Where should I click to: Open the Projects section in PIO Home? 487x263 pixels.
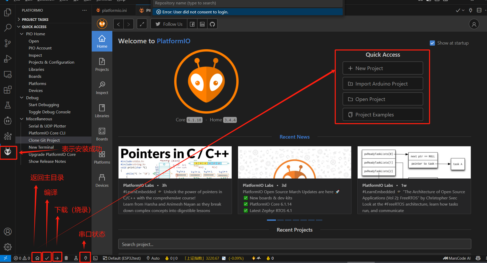102,64
